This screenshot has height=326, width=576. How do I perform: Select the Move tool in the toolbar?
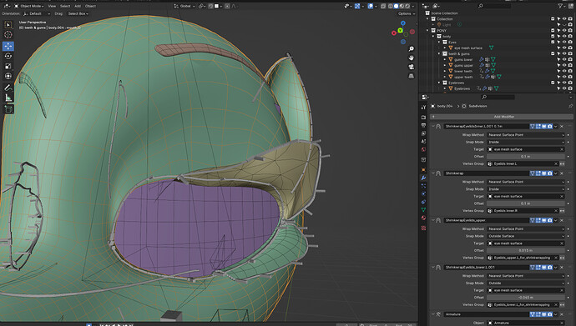tap(8, 46)
